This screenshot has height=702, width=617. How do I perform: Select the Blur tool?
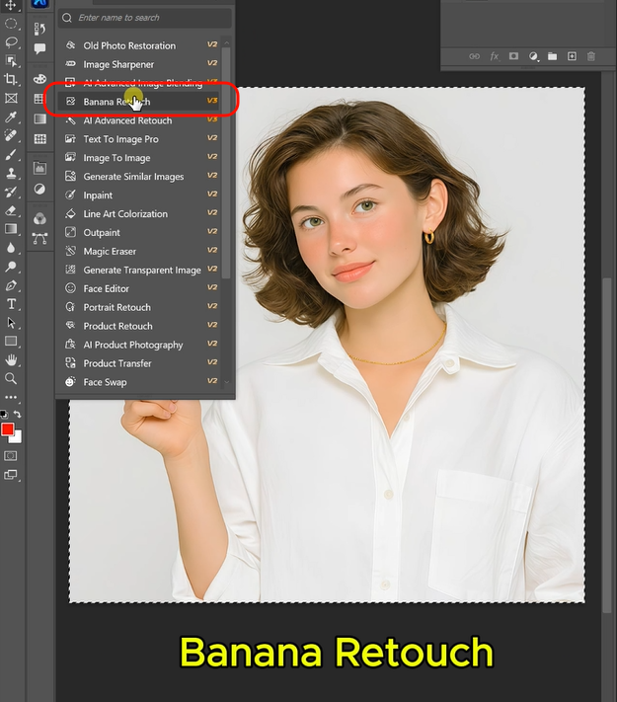pyautogui.click(x=10, y=248)
